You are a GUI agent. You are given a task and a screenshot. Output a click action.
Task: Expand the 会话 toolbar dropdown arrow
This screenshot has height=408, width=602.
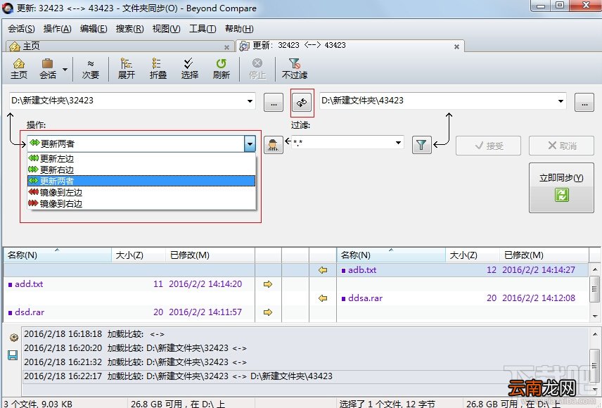coord(65,70)
